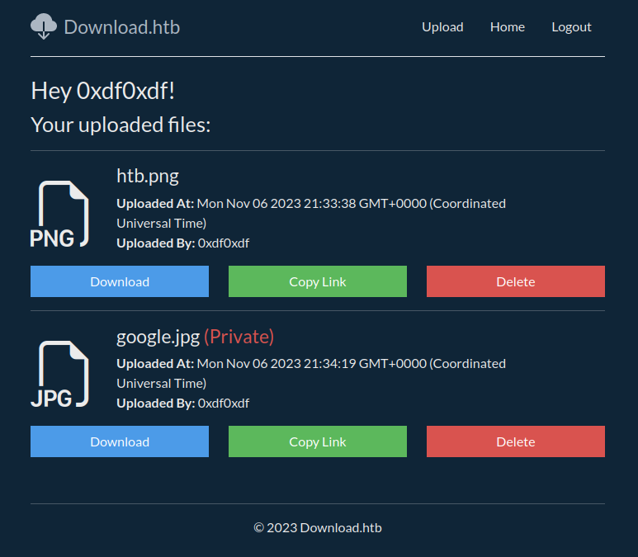This screenshot has height=557, width=638.
Task: Click the htb.png file title
Action: tap(148, 176)
